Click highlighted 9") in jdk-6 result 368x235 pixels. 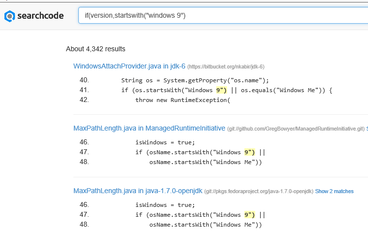pyautogui.click(x=222, y=90)
